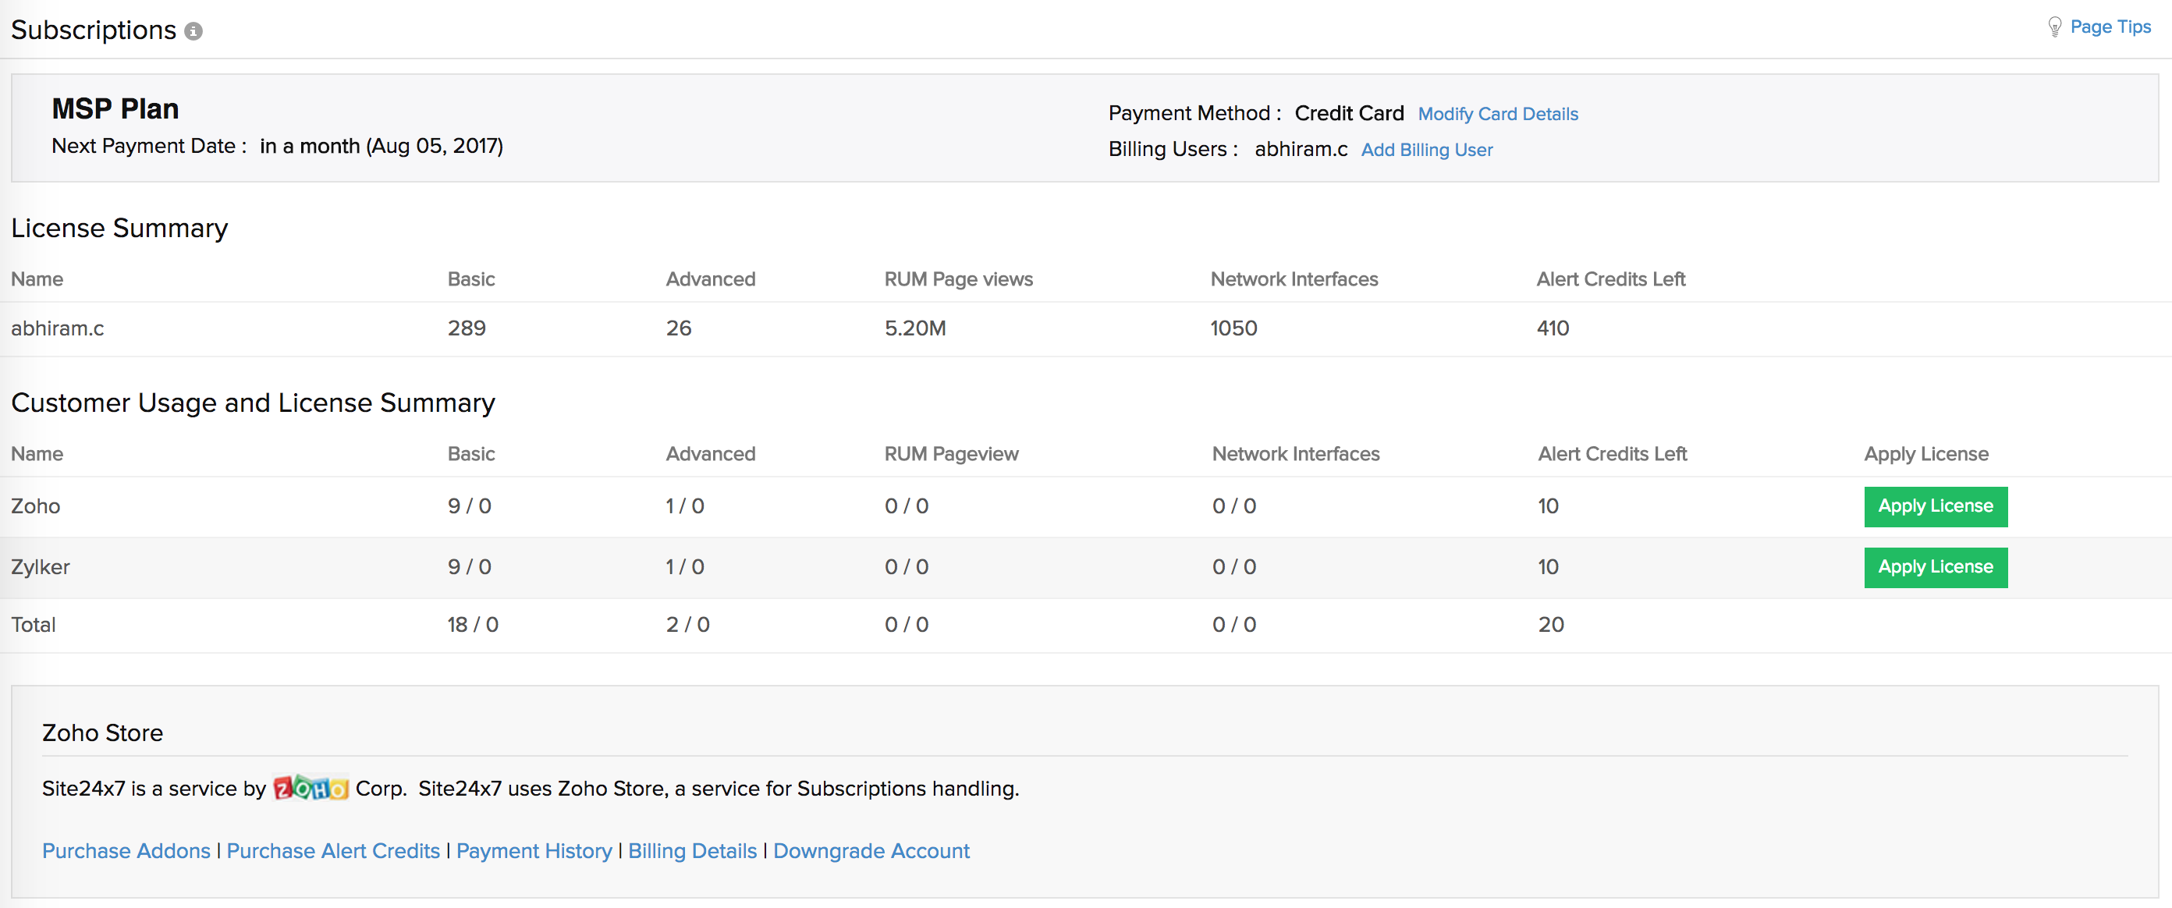Viewport: 2172px width, 908px height.
Task: Select the MSP Plan heading
Action: point(115,108)
